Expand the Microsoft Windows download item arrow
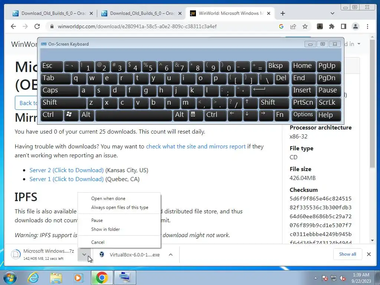 (84, 255)
